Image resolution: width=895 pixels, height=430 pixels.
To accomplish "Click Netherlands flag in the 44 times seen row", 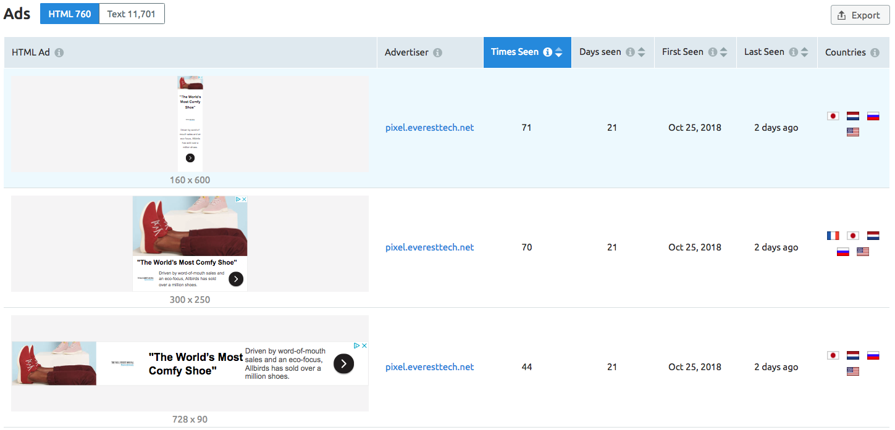I will pos(853,355).
